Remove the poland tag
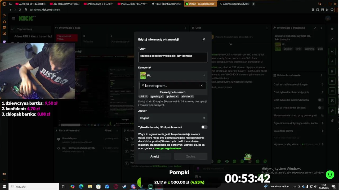The image size is (339, 190). coord(177,97)
